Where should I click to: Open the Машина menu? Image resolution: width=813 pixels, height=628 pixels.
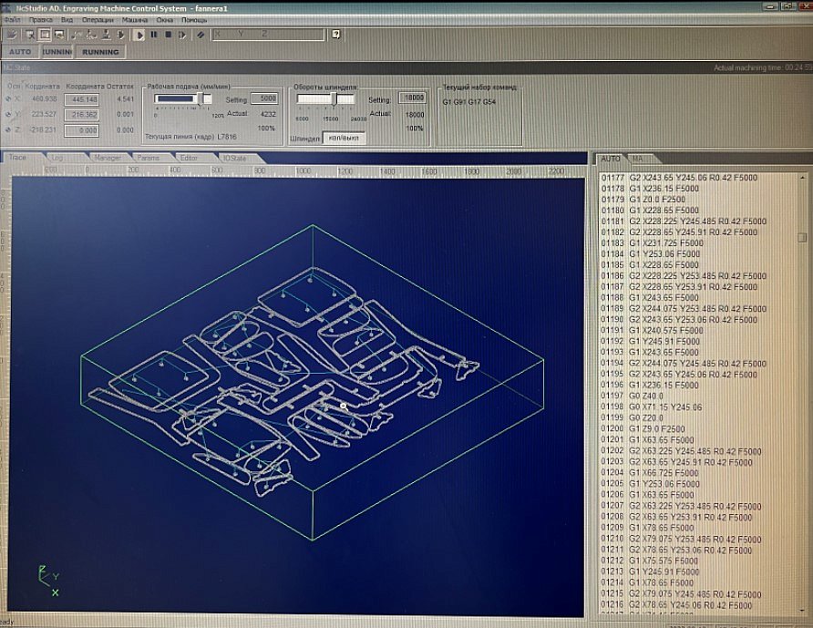tap(135, 19)
